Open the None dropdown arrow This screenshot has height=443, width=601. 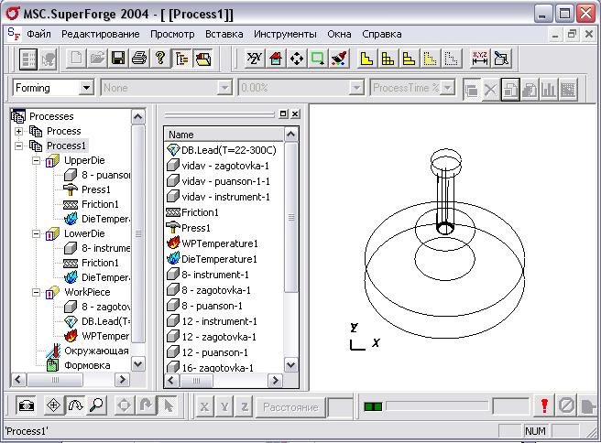pyautogui.click(x=224, y=88)
